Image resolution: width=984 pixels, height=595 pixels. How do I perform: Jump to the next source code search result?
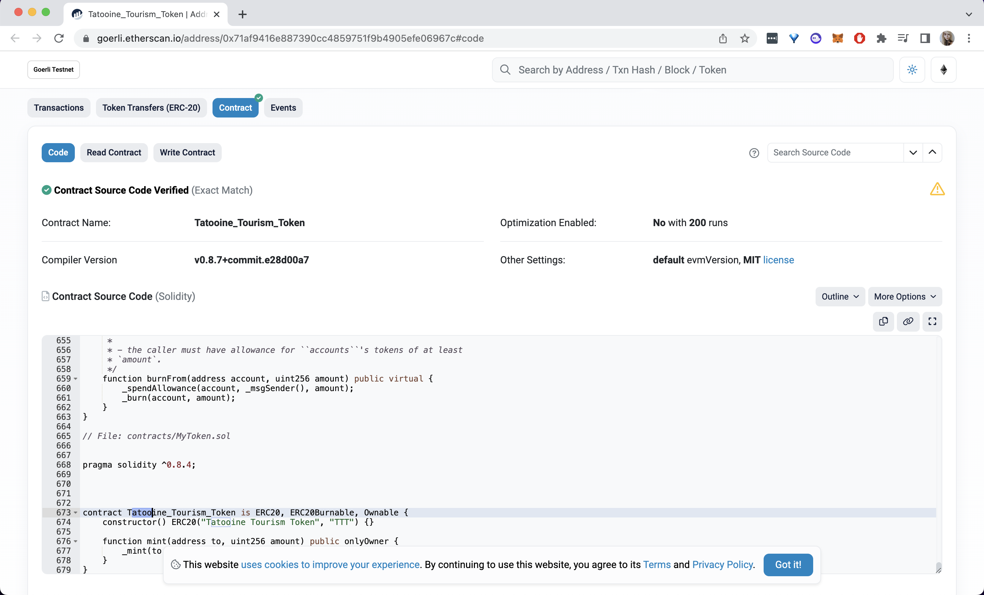[x=913, y=153]
